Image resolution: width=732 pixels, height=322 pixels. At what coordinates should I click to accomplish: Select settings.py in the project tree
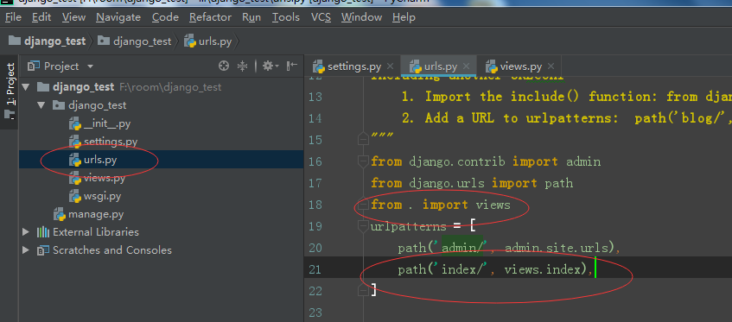103,142
